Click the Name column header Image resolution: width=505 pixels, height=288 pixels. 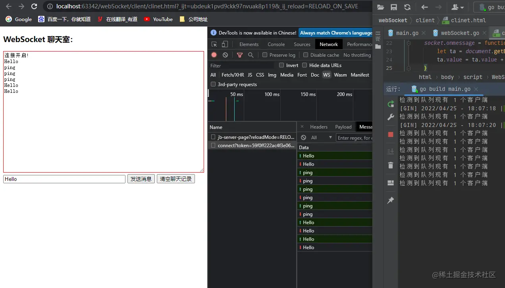(252, 127)
